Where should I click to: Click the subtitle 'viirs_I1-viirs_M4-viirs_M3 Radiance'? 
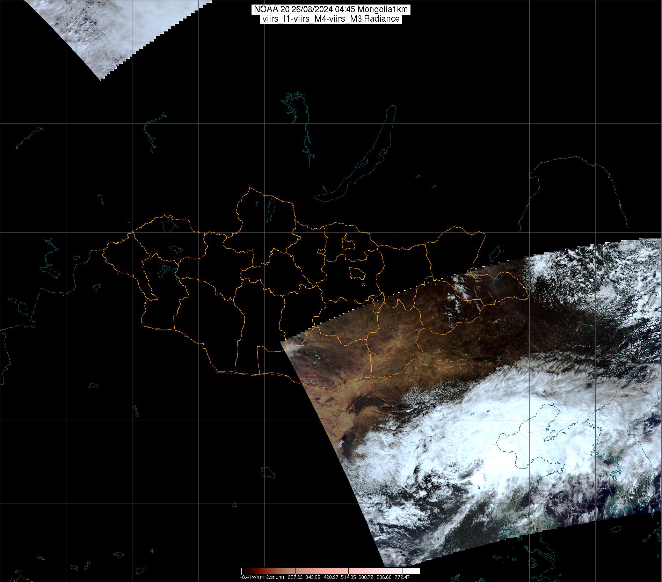pyautogui.click(x=331, y=19)
